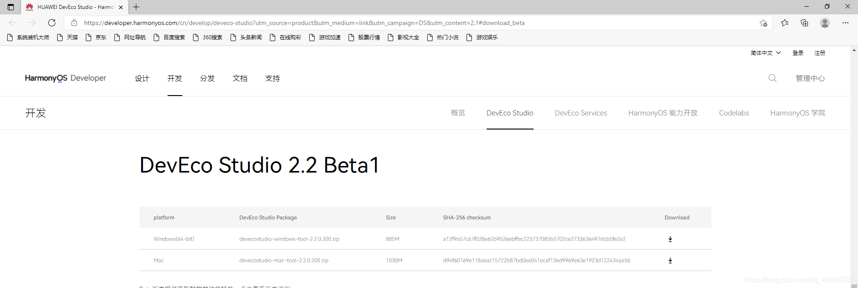Download the Mac package

[x=670, y=261]
